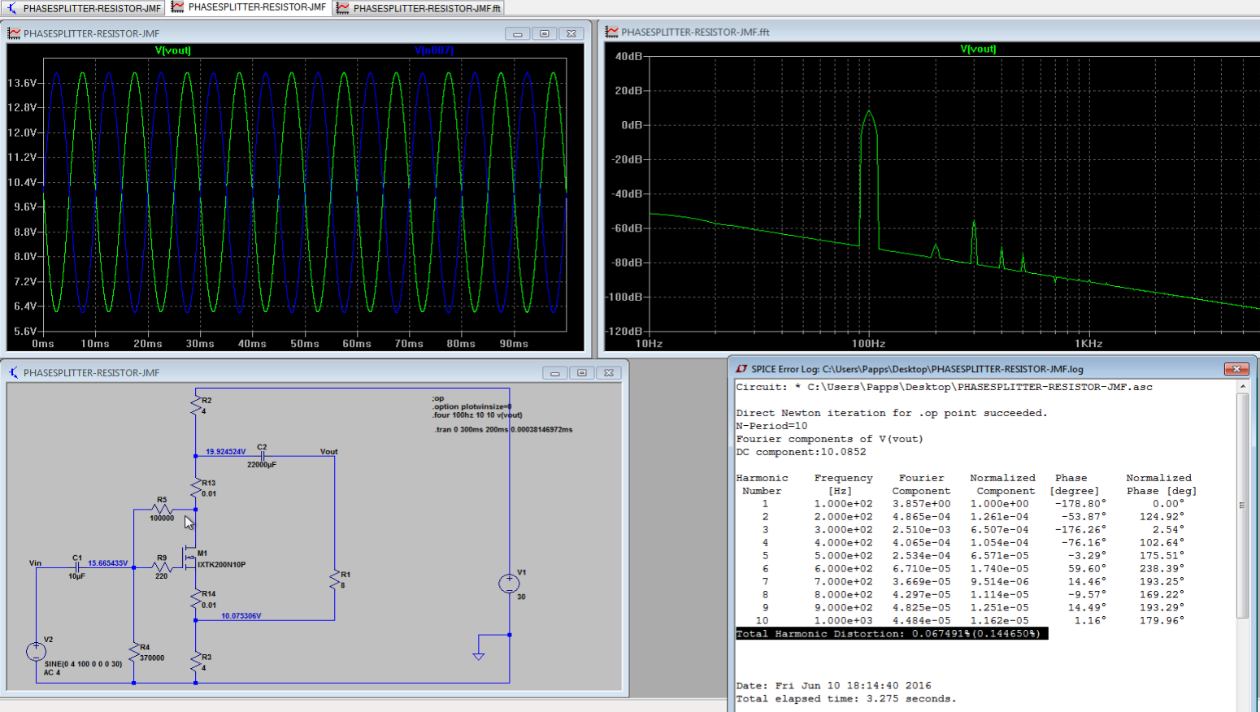Click the 13.6V axis label in waveform plot

(22, 83)
